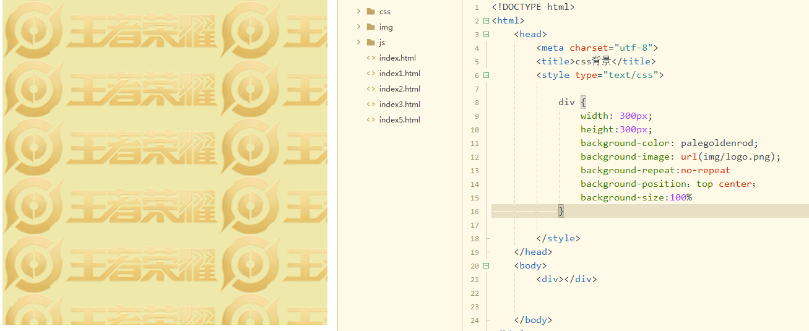Click the "div {" selector line

(572, 102)
